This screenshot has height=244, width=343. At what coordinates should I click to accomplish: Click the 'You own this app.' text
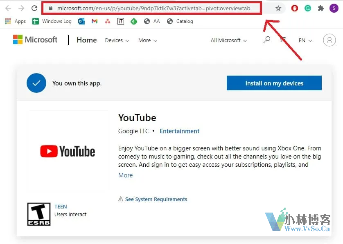click(x=77, y=83)
